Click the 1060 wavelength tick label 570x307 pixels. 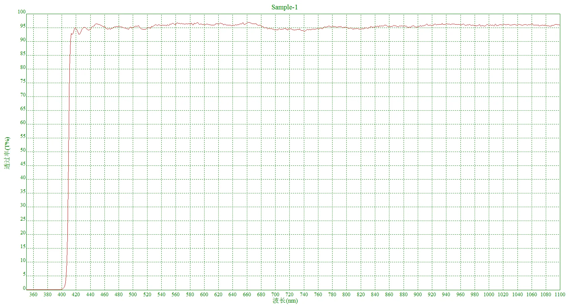(532, 295)
